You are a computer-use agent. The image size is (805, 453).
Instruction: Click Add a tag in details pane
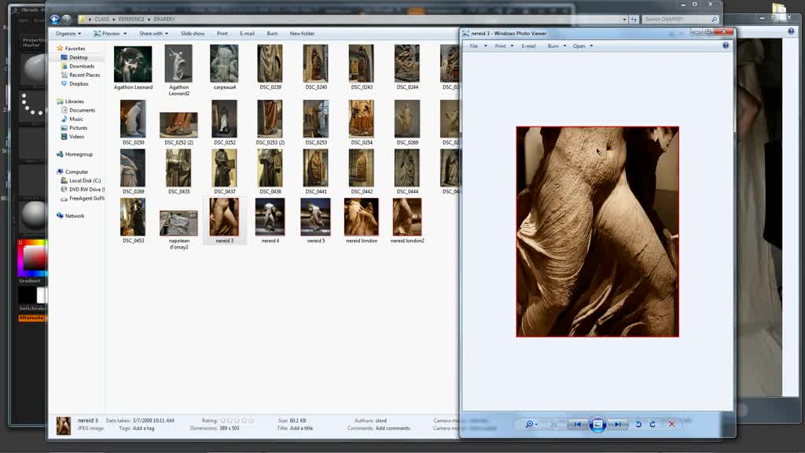pyautogui.click(x=143, y=429)
